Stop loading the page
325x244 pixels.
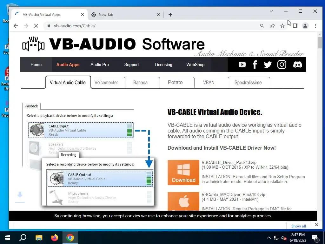[36, 26]
